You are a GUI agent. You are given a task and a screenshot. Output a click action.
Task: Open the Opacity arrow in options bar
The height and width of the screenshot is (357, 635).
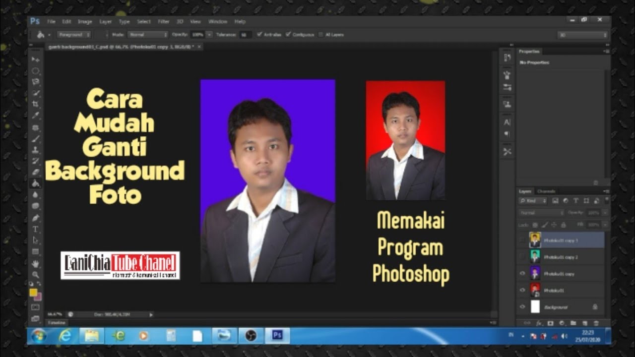point(209,35)
